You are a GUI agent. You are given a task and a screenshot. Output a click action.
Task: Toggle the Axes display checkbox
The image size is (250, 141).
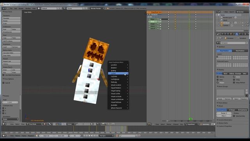[218, 80]
